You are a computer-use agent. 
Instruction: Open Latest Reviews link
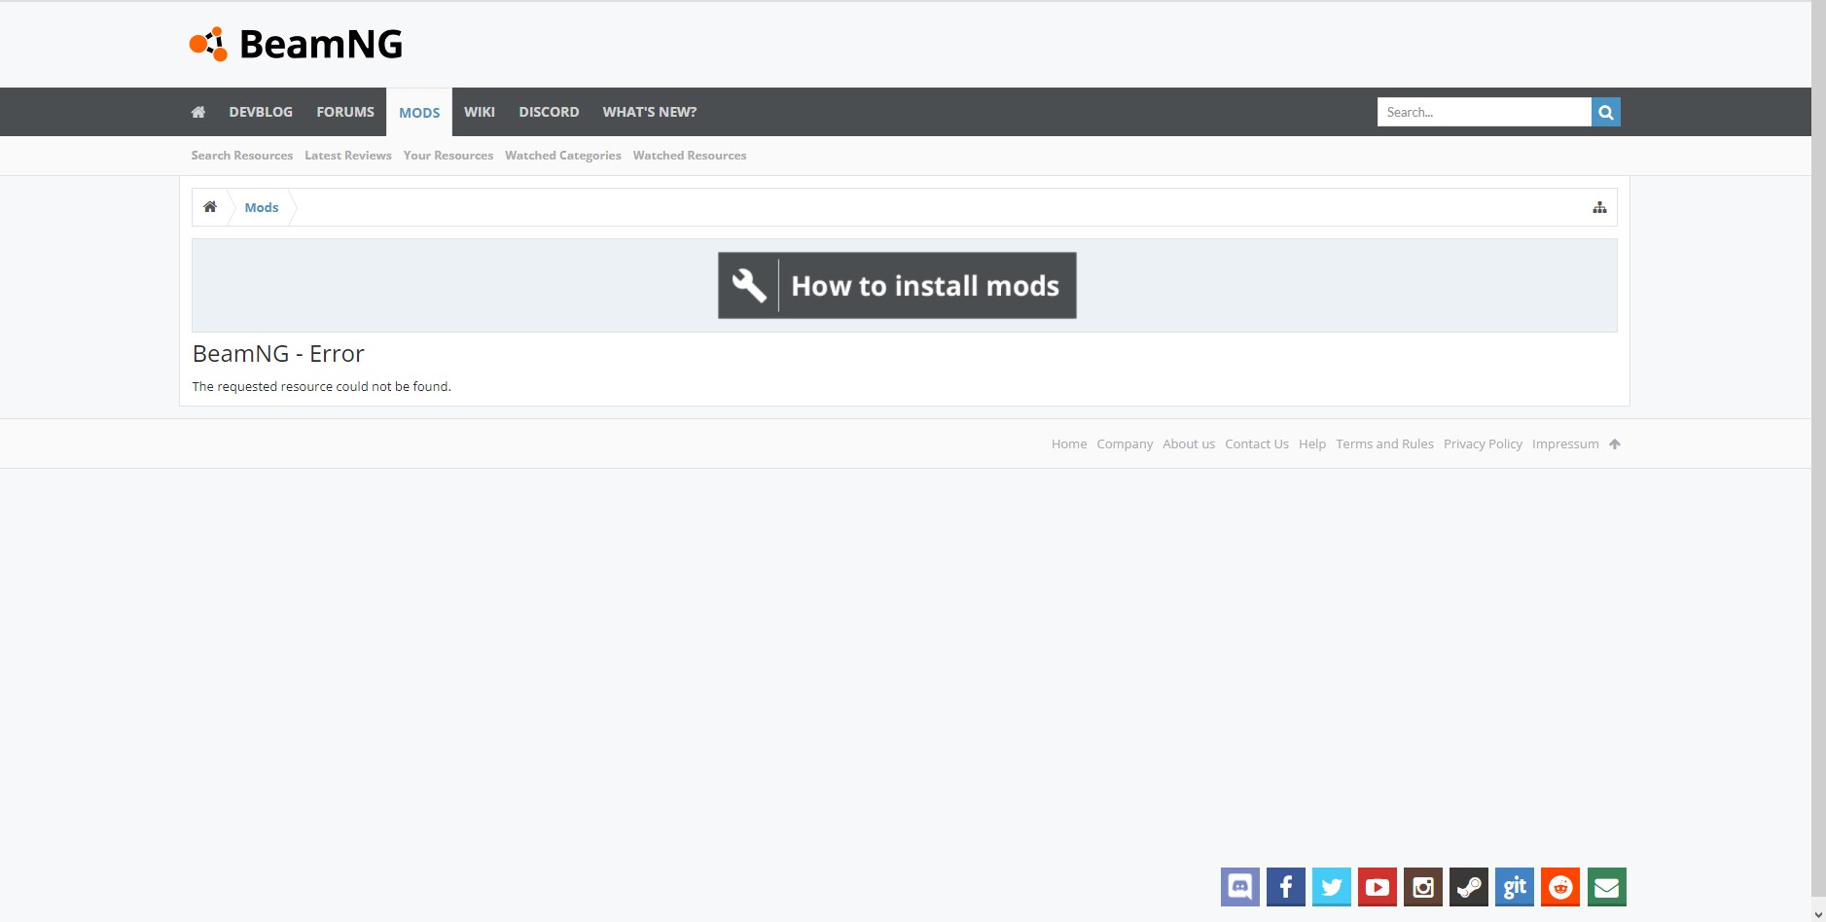tap(348, 156)
